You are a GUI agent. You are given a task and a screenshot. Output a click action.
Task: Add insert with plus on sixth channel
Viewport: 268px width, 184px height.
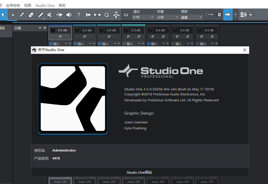tap(192, 43)
